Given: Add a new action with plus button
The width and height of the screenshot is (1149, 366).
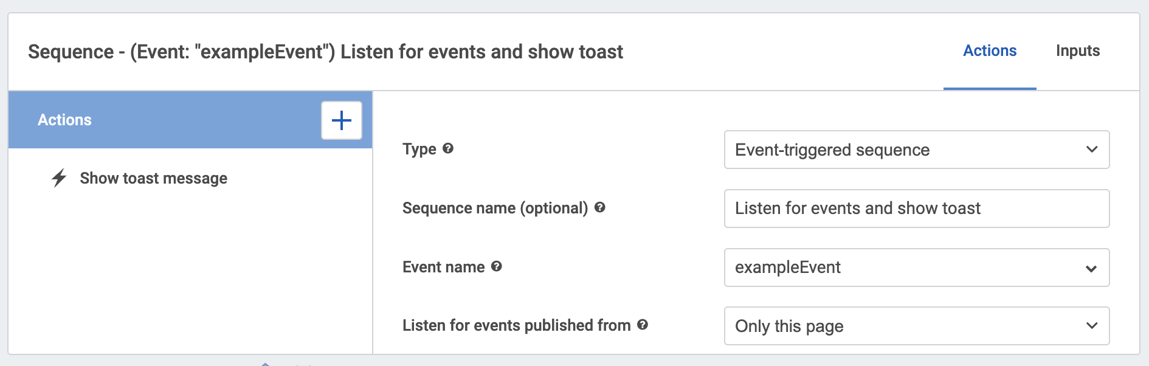Looking at the screenshot, I should pos(341,120).
